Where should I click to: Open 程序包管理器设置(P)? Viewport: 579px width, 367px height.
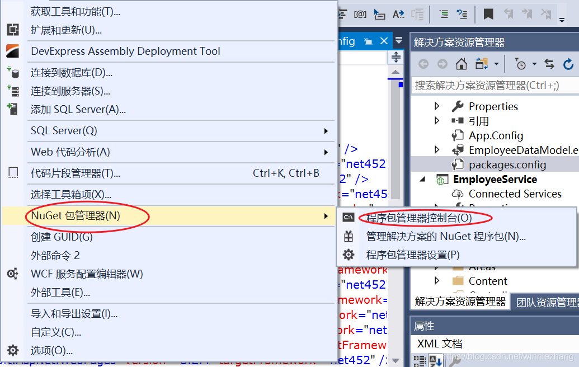pyautogui.click(x=456, y=255)
